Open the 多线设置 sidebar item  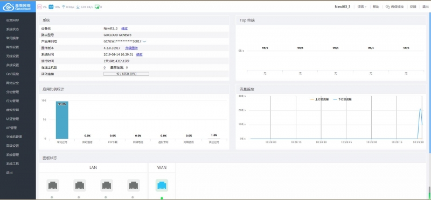12,65
